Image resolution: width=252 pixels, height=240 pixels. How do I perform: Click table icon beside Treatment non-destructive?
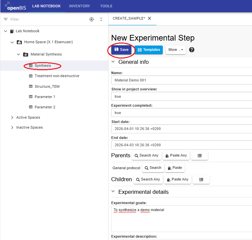coord(31,76)
